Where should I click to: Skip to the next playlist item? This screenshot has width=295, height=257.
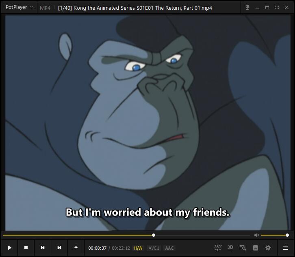pos(59,248)
